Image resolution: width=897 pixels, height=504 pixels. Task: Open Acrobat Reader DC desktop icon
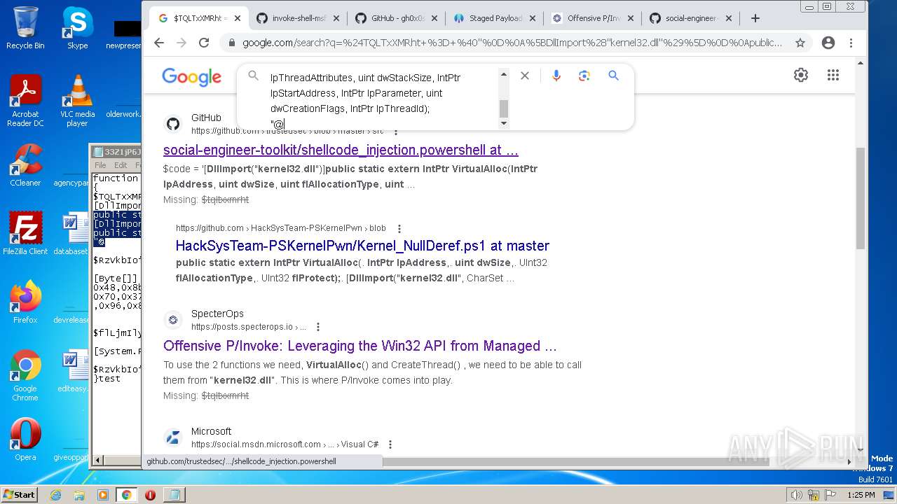[x=25, y=101]
